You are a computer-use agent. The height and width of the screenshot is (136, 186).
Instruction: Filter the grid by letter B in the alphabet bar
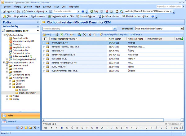[62, 128]
